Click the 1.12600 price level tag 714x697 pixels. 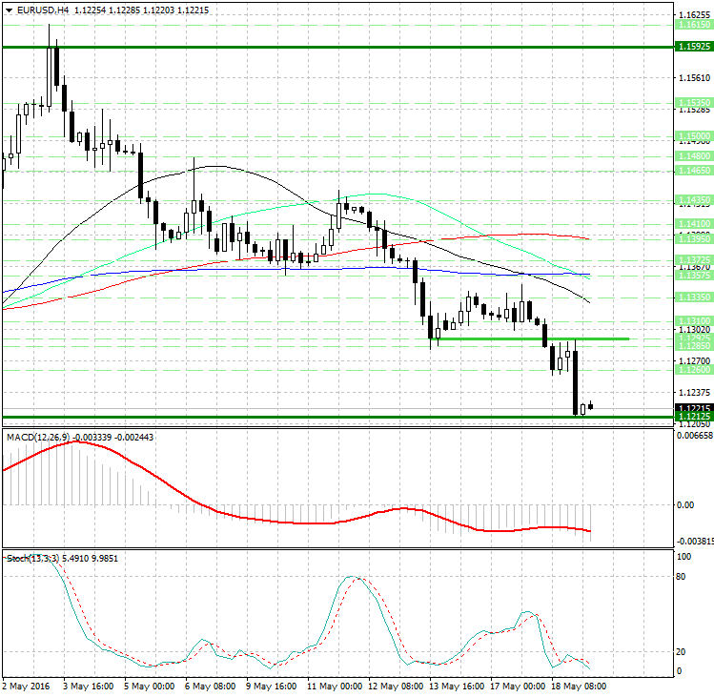point(692,369)
